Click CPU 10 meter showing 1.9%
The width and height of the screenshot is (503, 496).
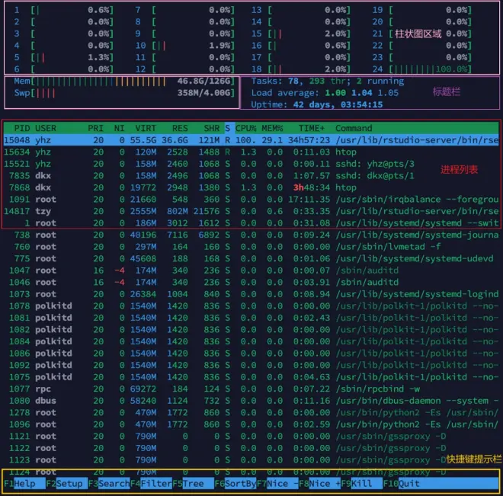[184, 46]
